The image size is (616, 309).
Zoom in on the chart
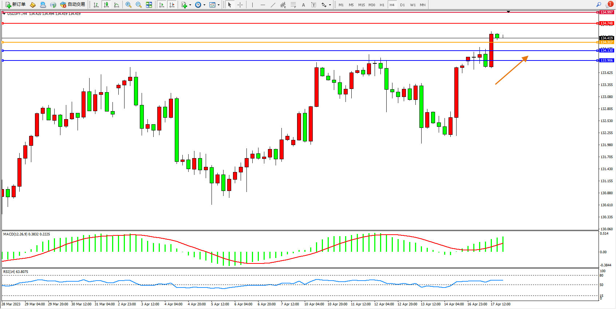(x=129, y=5)
